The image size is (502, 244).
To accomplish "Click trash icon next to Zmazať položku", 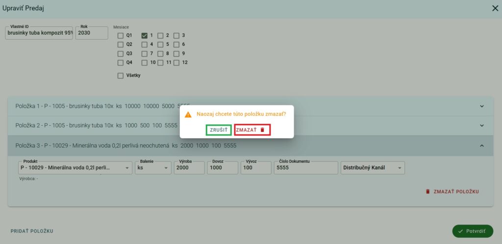I will point(427,192).
